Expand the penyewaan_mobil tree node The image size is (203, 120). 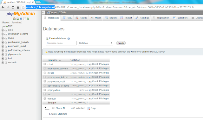(x=3, y=46)
